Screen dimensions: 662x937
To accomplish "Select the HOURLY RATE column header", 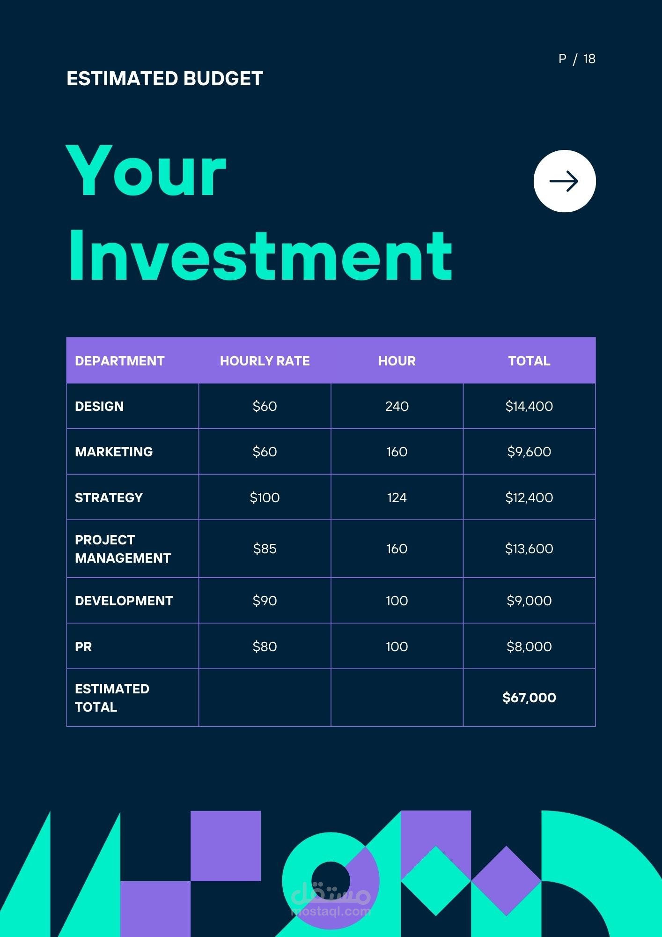I will coord(265,361).
